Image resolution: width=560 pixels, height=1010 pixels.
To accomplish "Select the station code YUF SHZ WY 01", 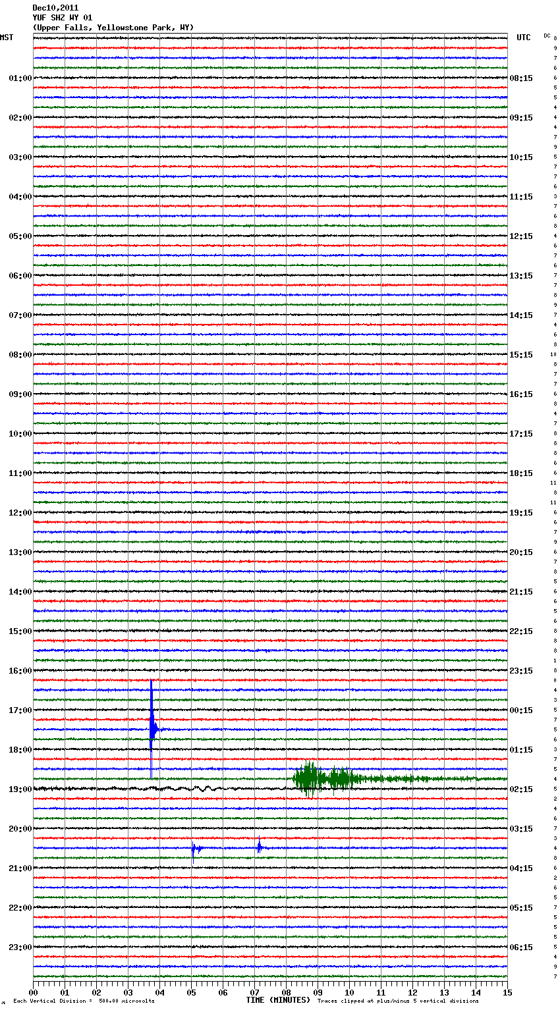I will [63, 18].
